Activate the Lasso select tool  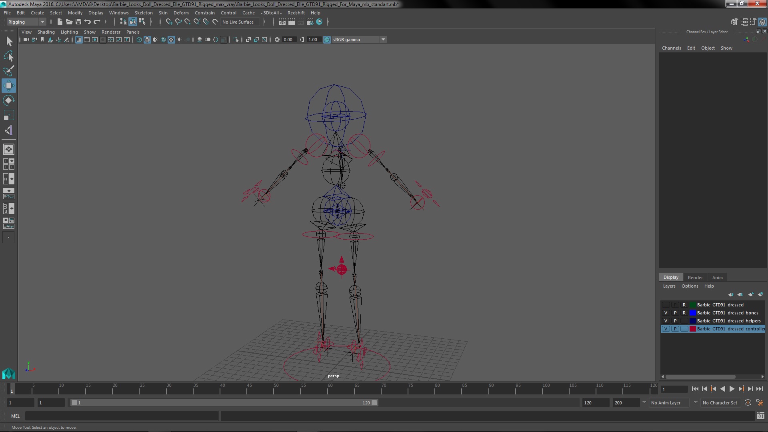click(x=9, y=56)
